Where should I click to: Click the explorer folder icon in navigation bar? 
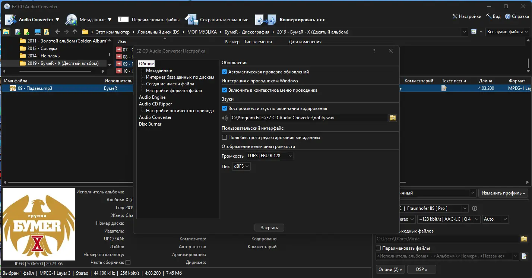click(x=6, y=32)
